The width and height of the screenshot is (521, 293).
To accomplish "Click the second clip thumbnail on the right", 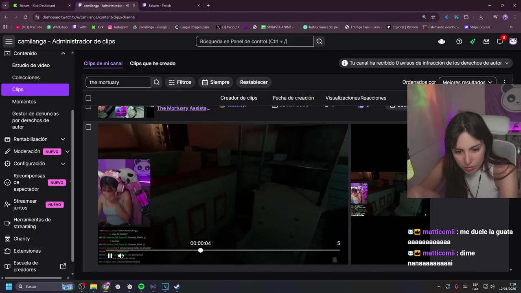I will 379,194.
